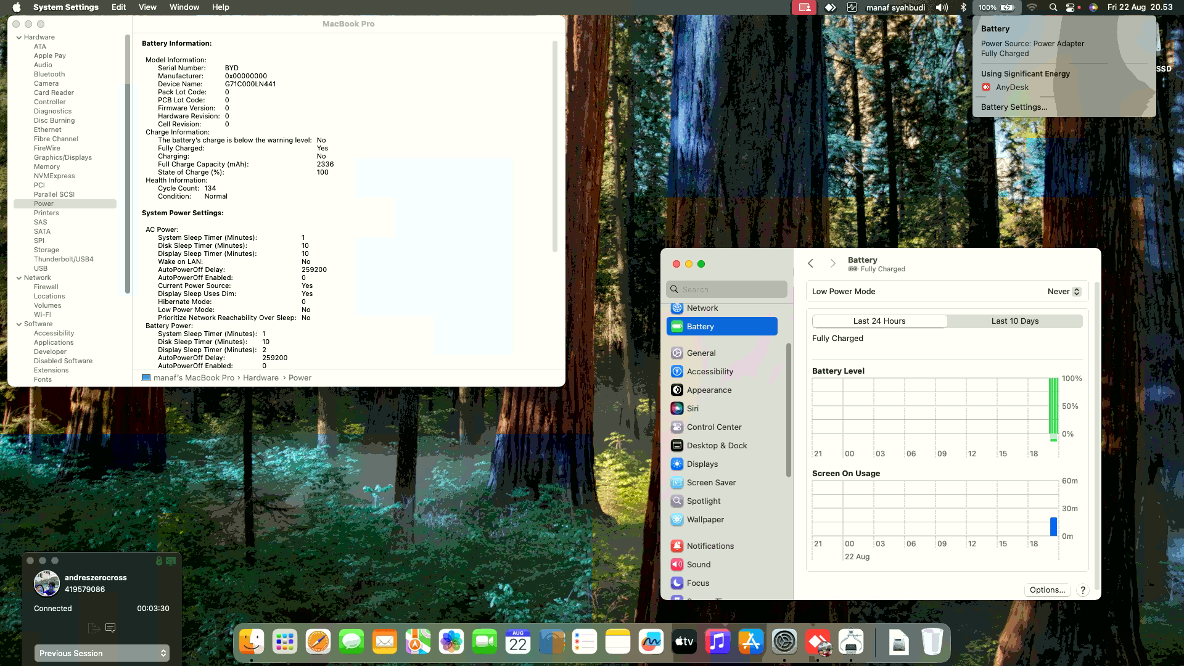This screenshot has height=666, width=1184.
Task: Open the Previous Session dropdown
Action: tap(102, 653)
